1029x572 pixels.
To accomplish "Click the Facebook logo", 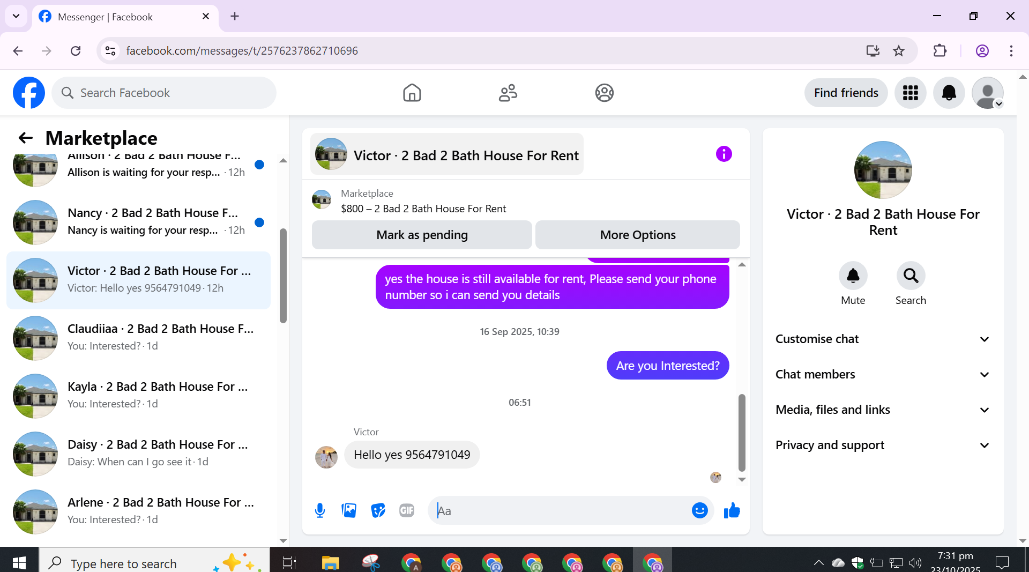I will click(x=29, y=93).
